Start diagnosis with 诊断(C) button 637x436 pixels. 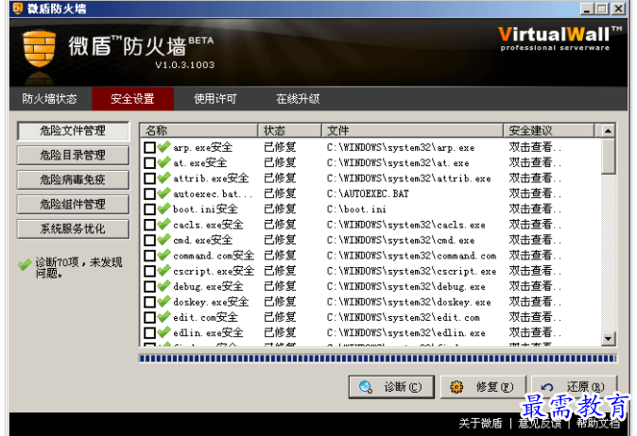391,387
